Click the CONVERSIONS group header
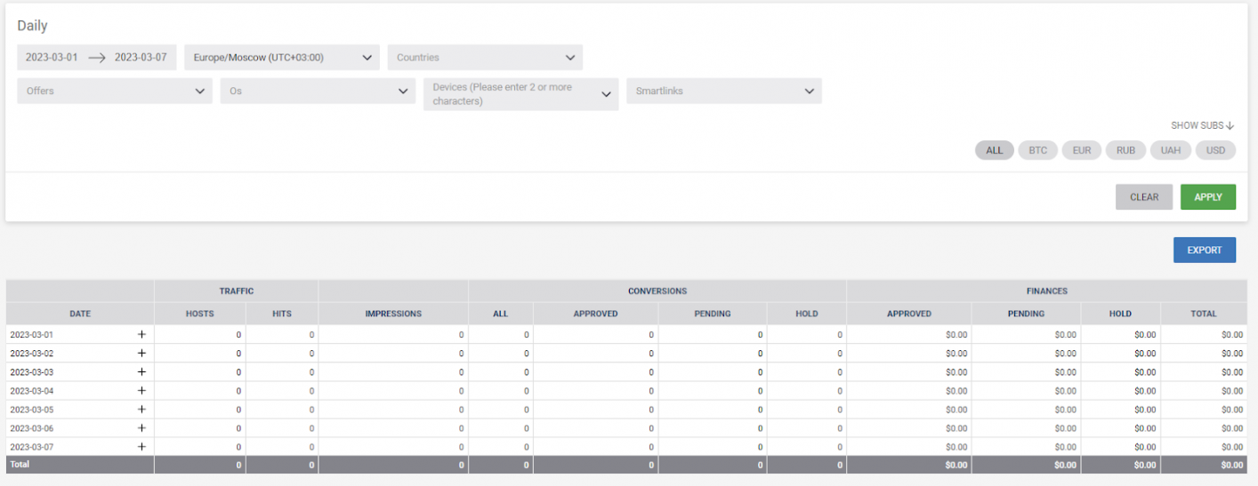The image size is (1258, 486). coord(657,291)
